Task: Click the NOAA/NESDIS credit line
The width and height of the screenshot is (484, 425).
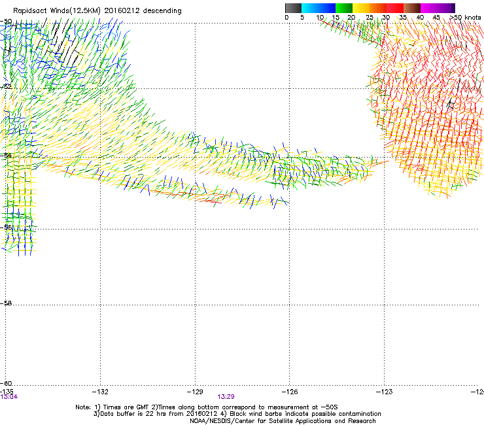Action: point(283,421)
